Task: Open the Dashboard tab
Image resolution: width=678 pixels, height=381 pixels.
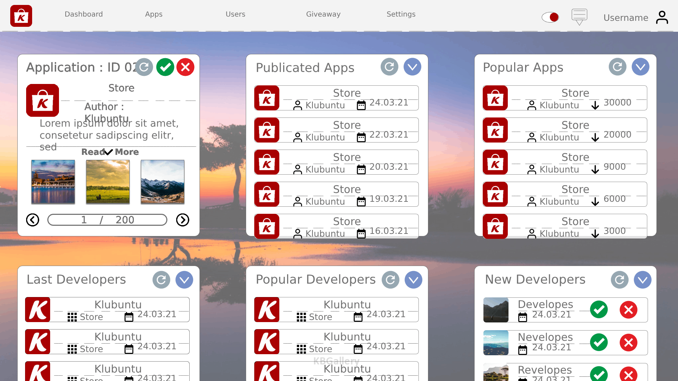Action: point(84,14)
